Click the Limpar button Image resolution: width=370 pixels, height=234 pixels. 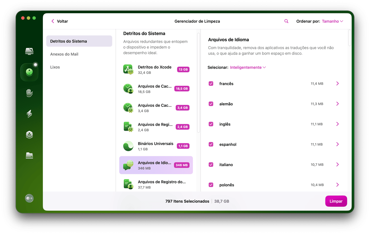(x=336, y=201)
